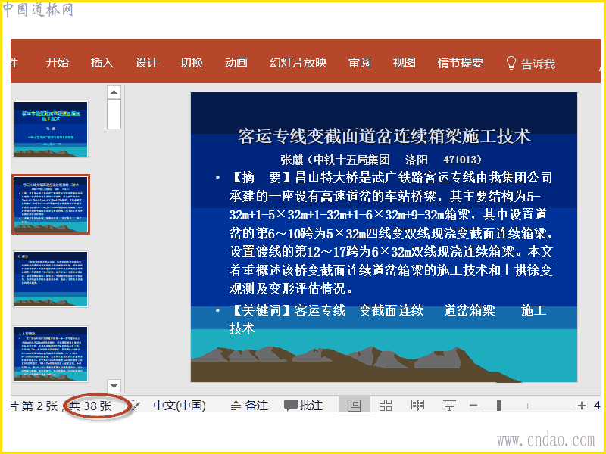
Task: Click the 【关键词】 keywords line
Action: pos(388,319)
